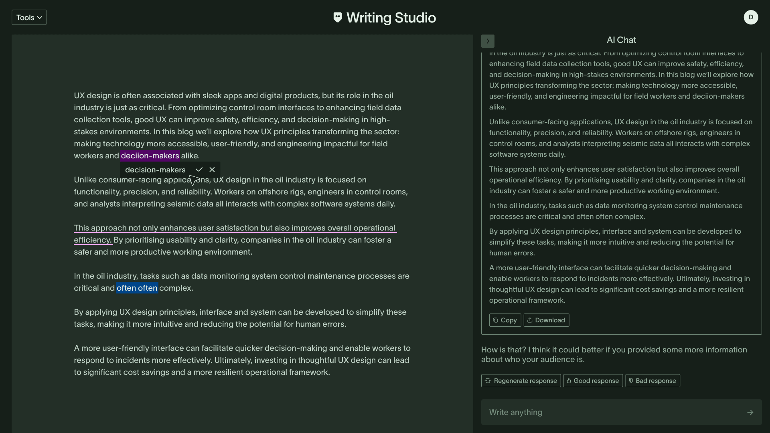
Task: Mark as Bad response
Action: pyautogui.click(x=652, y=380)
